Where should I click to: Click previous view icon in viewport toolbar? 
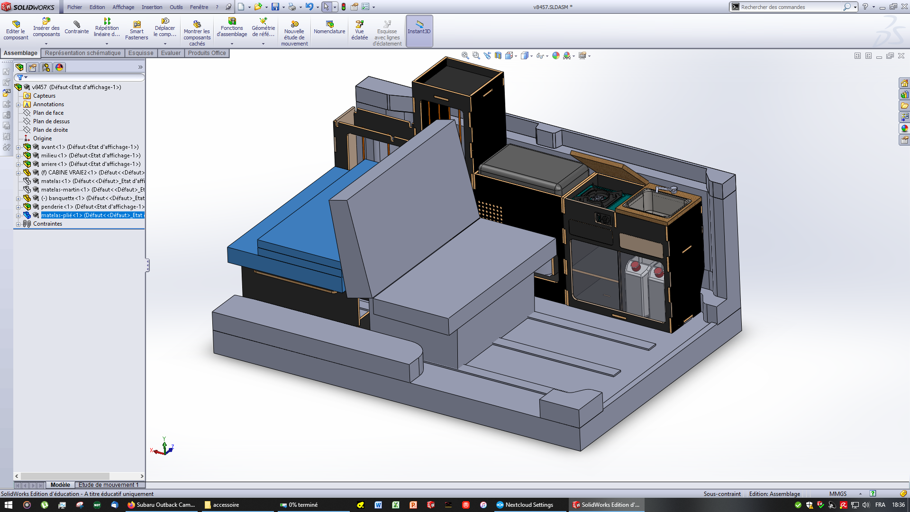[x=487, y=56]
